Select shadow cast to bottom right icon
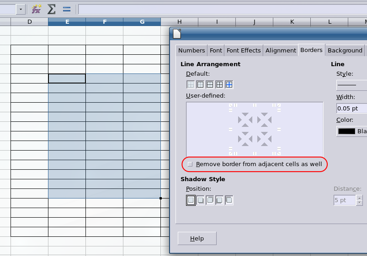This screenshot has width=367, height=256. click(200, 200)
